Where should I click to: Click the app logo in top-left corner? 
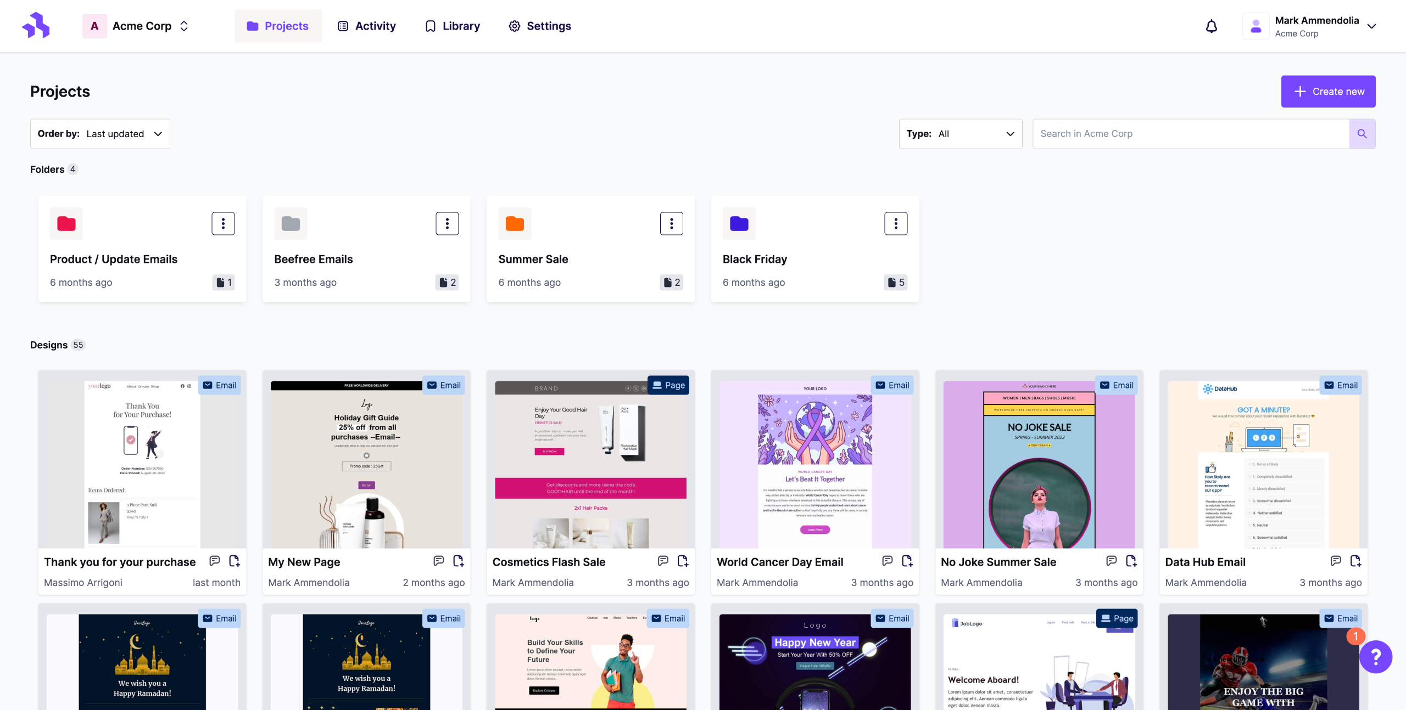pyautogui.click(x=36, y=26)
